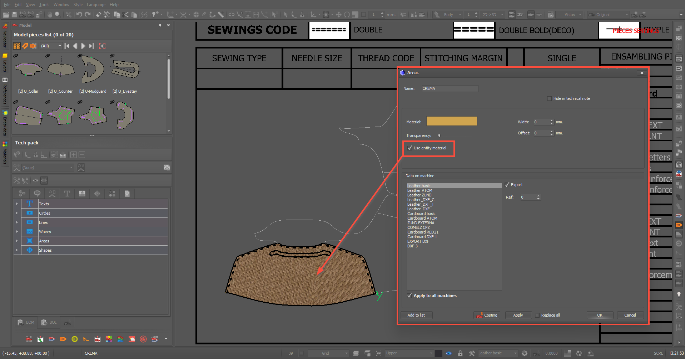Expand the Texts tree row

coord(17,204)
